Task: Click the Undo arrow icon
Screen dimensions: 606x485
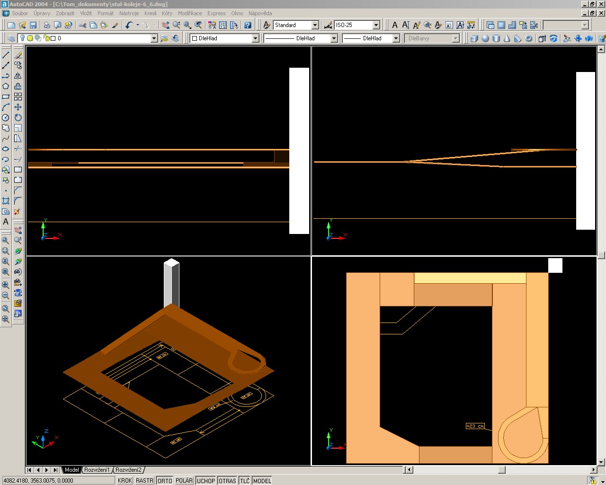Action: point(129,25)
